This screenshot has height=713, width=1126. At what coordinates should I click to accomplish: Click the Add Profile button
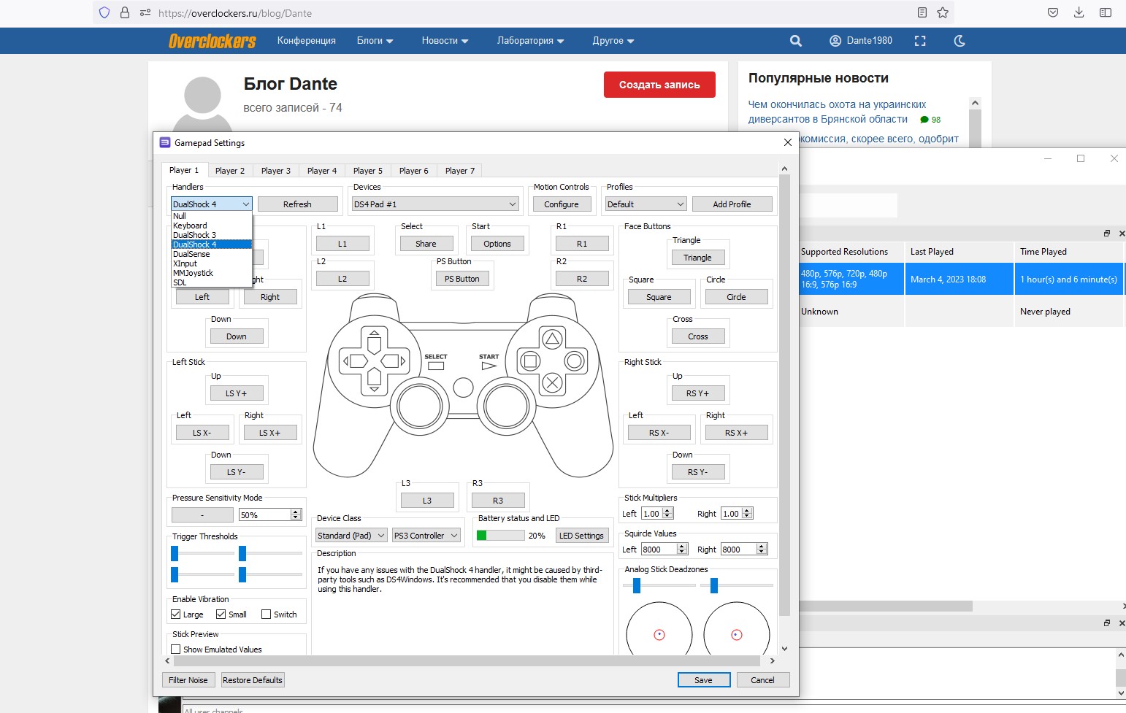tap(732, 204)
